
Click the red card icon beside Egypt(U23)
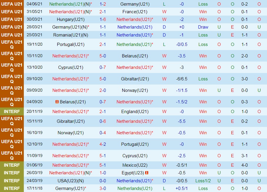tap(147, 173)
